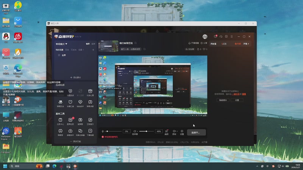Click the live preview screen area

[153, 86]
